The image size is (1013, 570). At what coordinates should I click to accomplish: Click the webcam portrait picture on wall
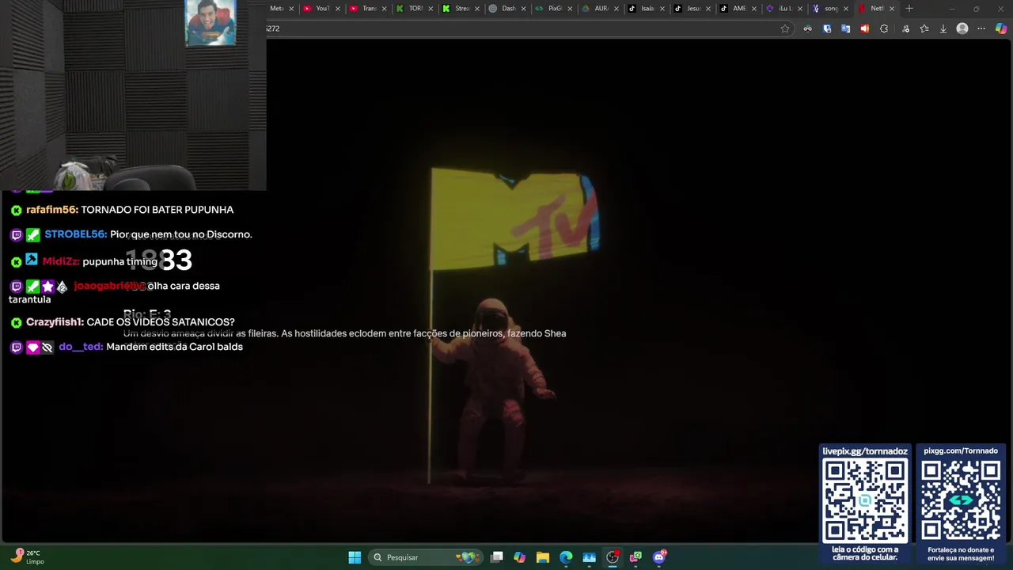[x=211, y=22]
